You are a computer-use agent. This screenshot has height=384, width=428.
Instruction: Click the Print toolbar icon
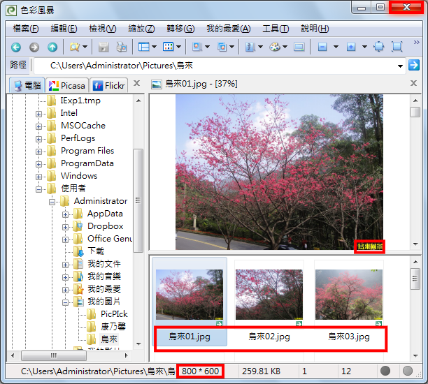point(122,47)
